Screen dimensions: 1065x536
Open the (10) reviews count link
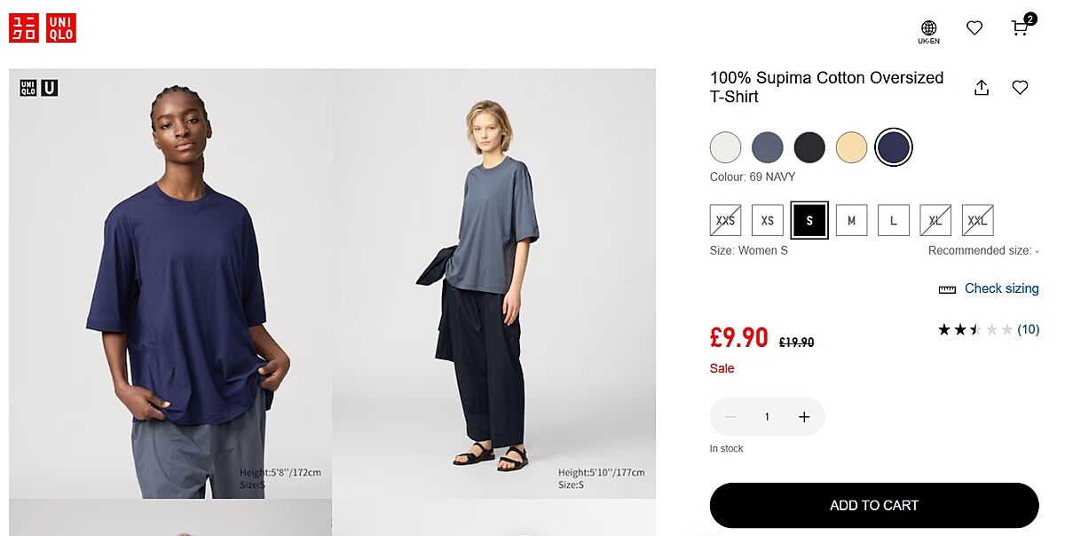point(1028,330)
